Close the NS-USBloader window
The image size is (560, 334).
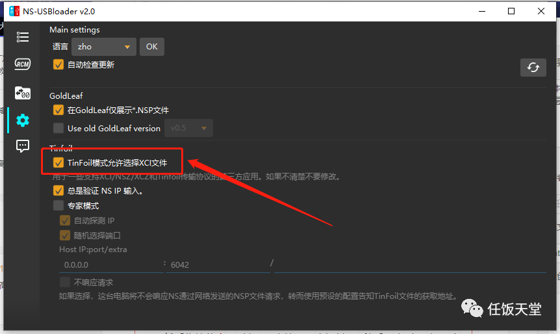(541, 11)
